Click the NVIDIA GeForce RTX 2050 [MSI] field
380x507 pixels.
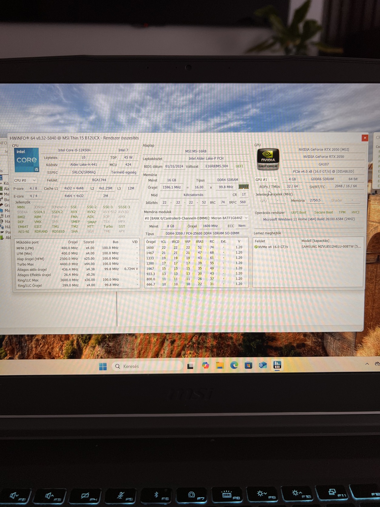click(324, 149)
